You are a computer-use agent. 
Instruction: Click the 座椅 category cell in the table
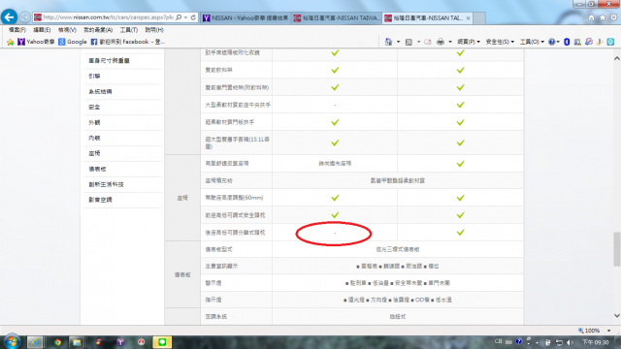tap(182, 198)
